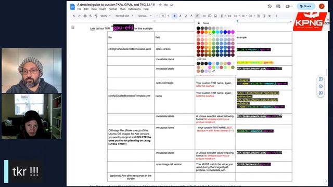
Task: Click the document title text
Action: click(116, 5)
